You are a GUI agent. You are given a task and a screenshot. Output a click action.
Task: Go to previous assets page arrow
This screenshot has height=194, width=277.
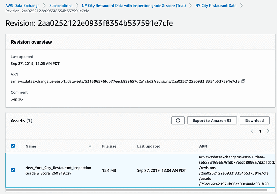pyautogui.click(x=252, y=131)
